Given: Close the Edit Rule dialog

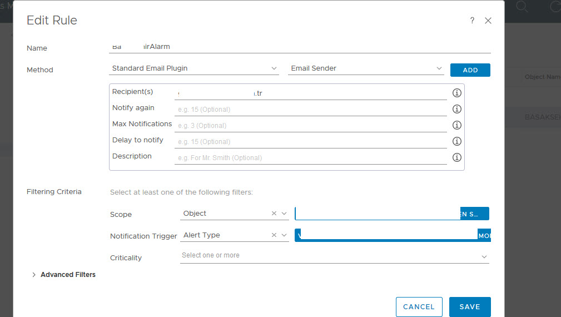Looking at the screenshot, I should coord(488,21).
